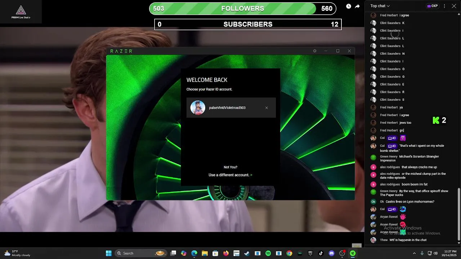Click the Subscribers goal progress bar
461x259 pixels.
click(248, 24)
